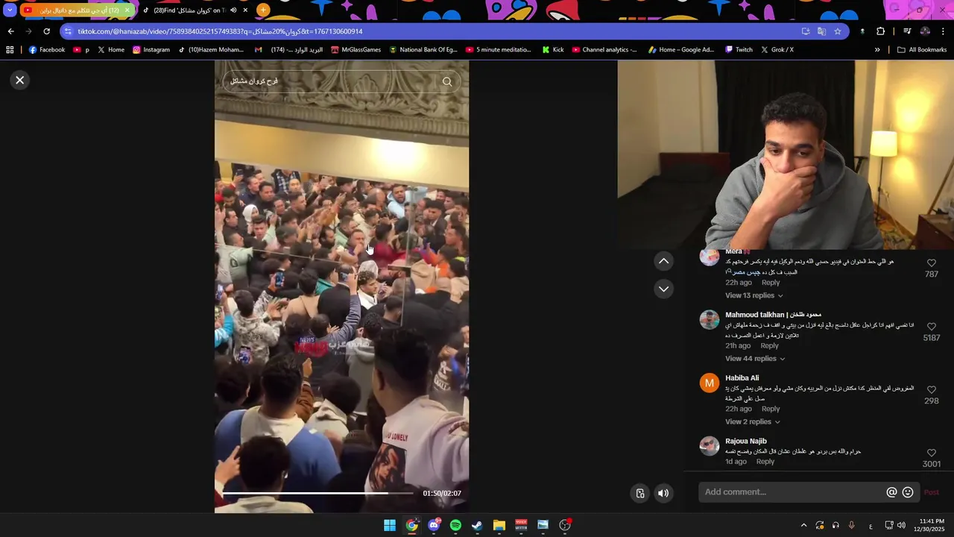
Task: Expand View 44 replies
Action: click(x=756, y=359)
